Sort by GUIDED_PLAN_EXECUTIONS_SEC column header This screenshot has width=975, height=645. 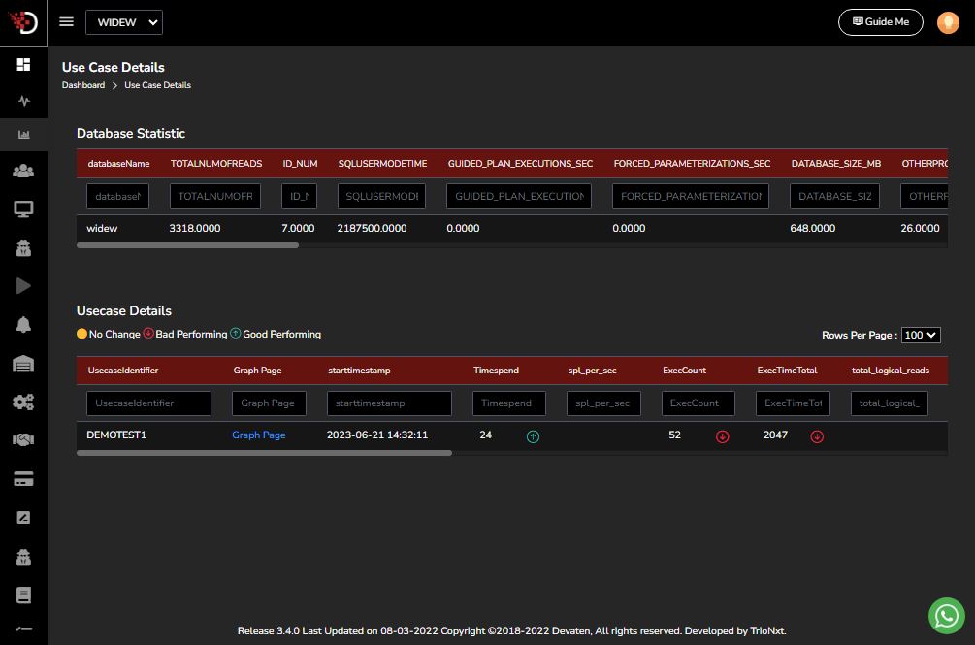pos(520,163)
